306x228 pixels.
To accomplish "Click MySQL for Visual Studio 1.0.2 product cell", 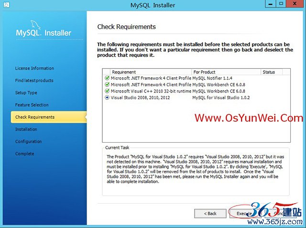I will [221, 98].
